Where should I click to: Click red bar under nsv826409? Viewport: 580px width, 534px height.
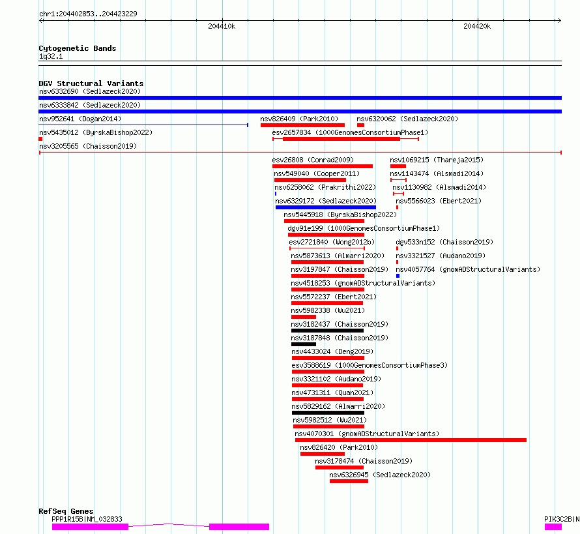302,125
